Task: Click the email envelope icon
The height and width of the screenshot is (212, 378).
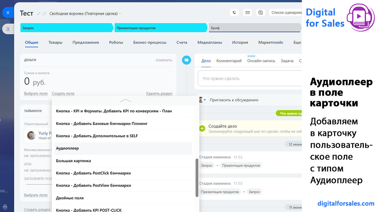Action: point(247,13)
